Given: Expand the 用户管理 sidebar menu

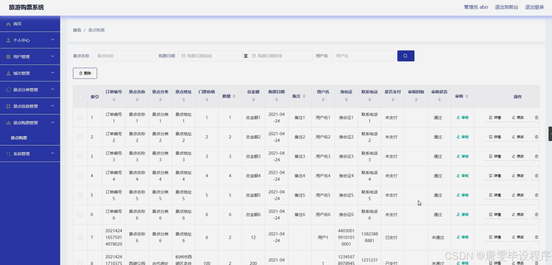Looking at the screenshot, I should (x=30, y=57).
